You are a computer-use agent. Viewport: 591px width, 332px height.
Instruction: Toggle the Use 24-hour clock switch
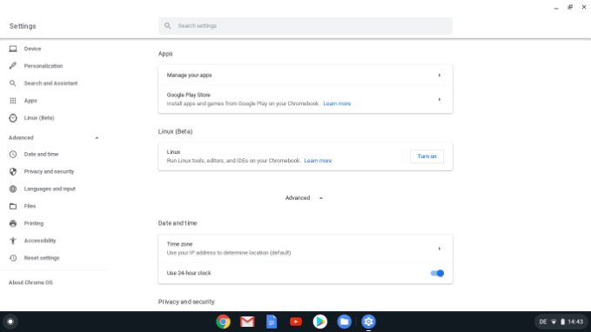pyautogui.click(x=437, y=273)
